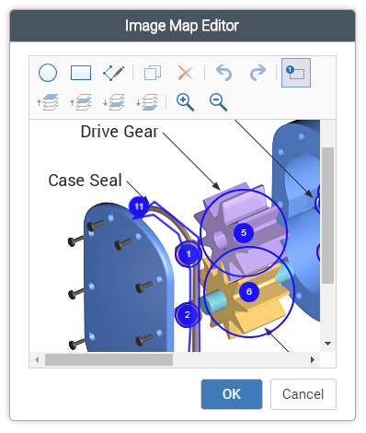366x433 pixels.
Task: Click the horizontal scrollbar thumb
Action: (109, 359)
